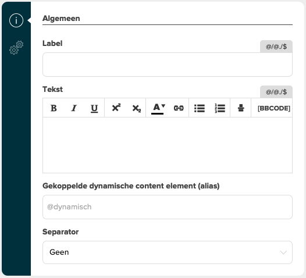Apply superscript formatting
Image resolution: width=306 pixels, height=278 pixels.
(116, 108)
